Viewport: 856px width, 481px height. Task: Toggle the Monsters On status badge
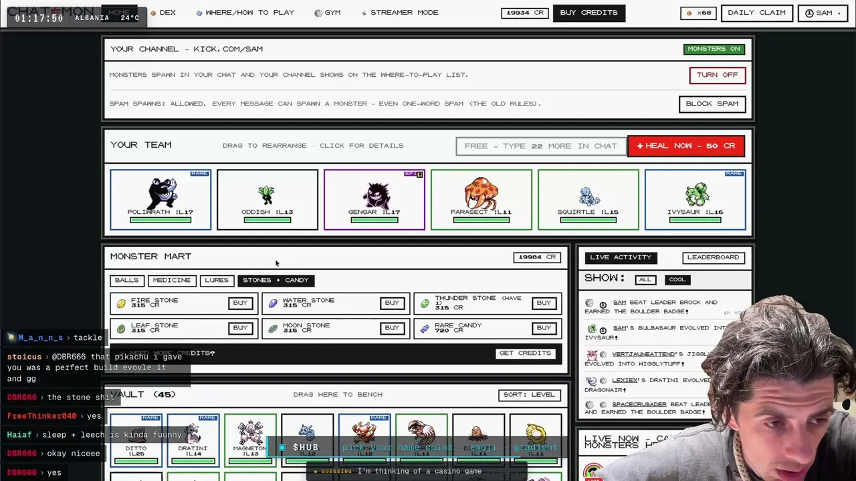714,49
